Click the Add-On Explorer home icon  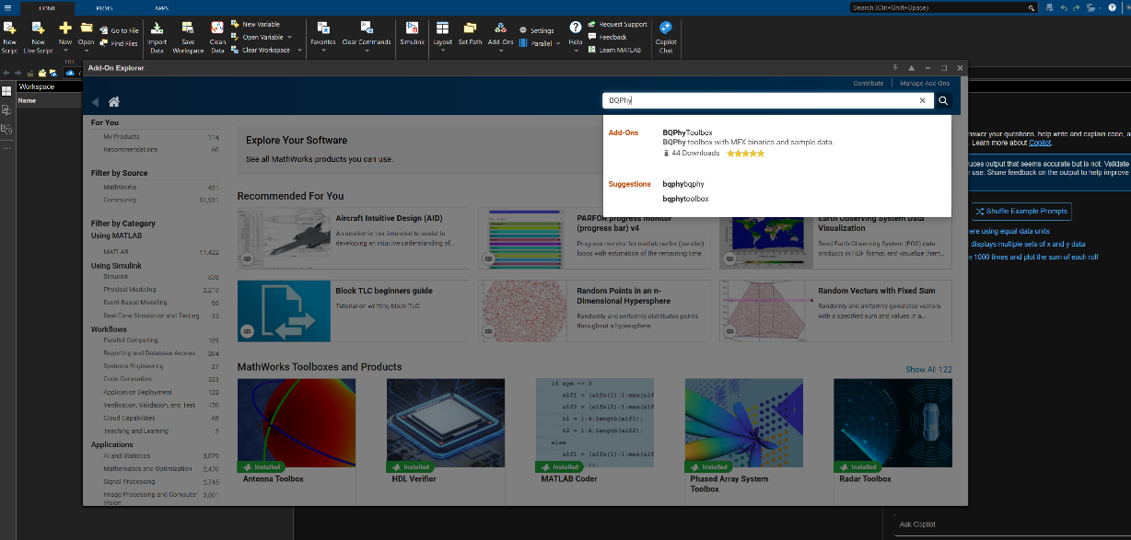pos(113,101)
